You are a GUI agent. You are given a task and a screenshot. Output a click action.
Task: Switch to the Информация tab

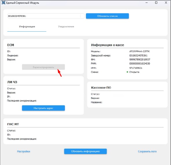(x=27, y=27)
